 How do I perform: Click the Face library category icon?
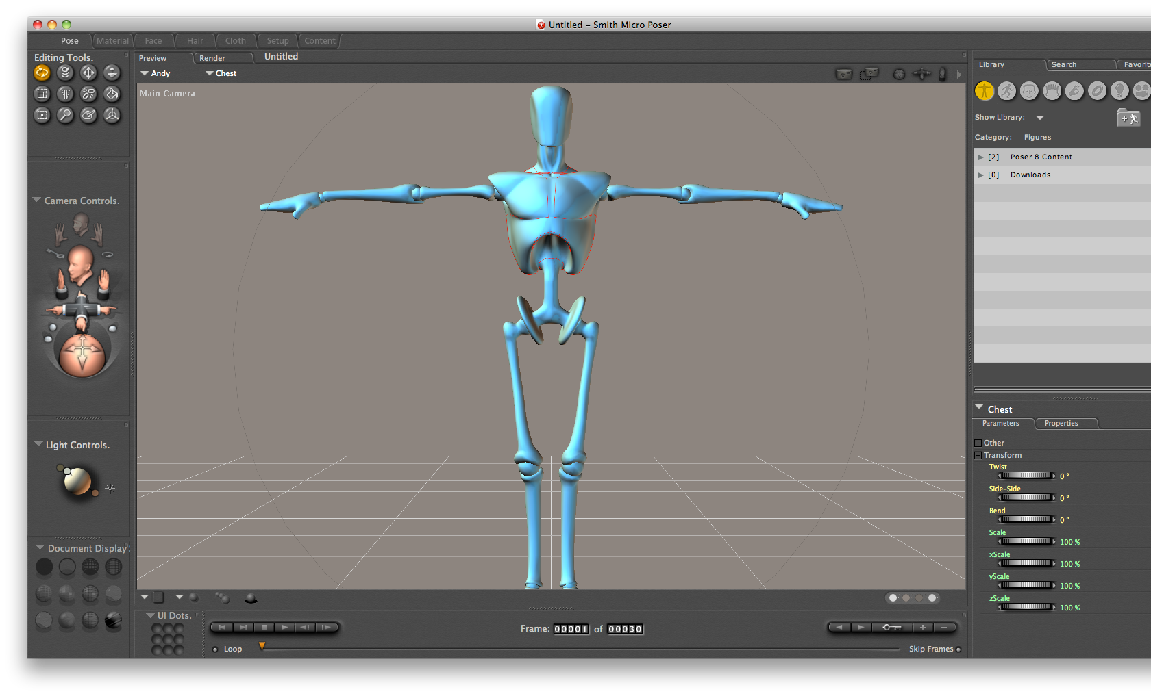click(1029, 90)
